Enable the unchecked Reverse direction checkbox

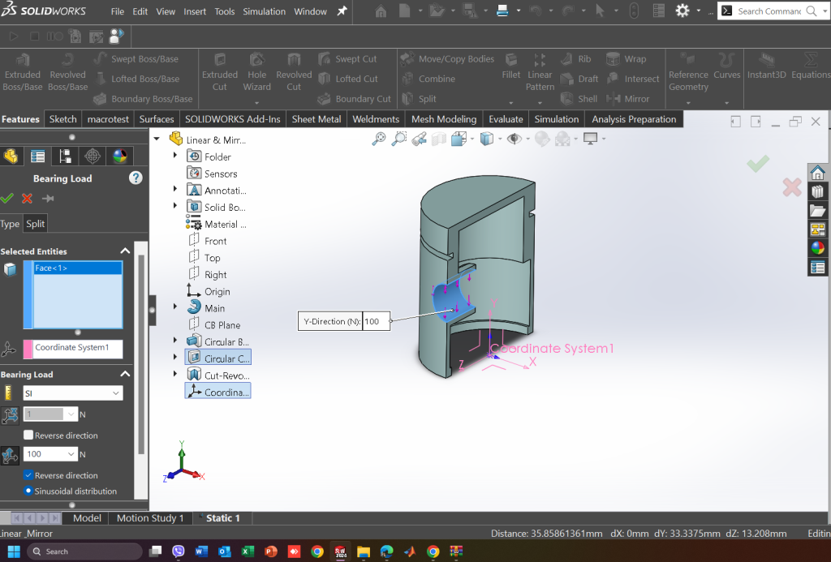(x=29, y=435)
